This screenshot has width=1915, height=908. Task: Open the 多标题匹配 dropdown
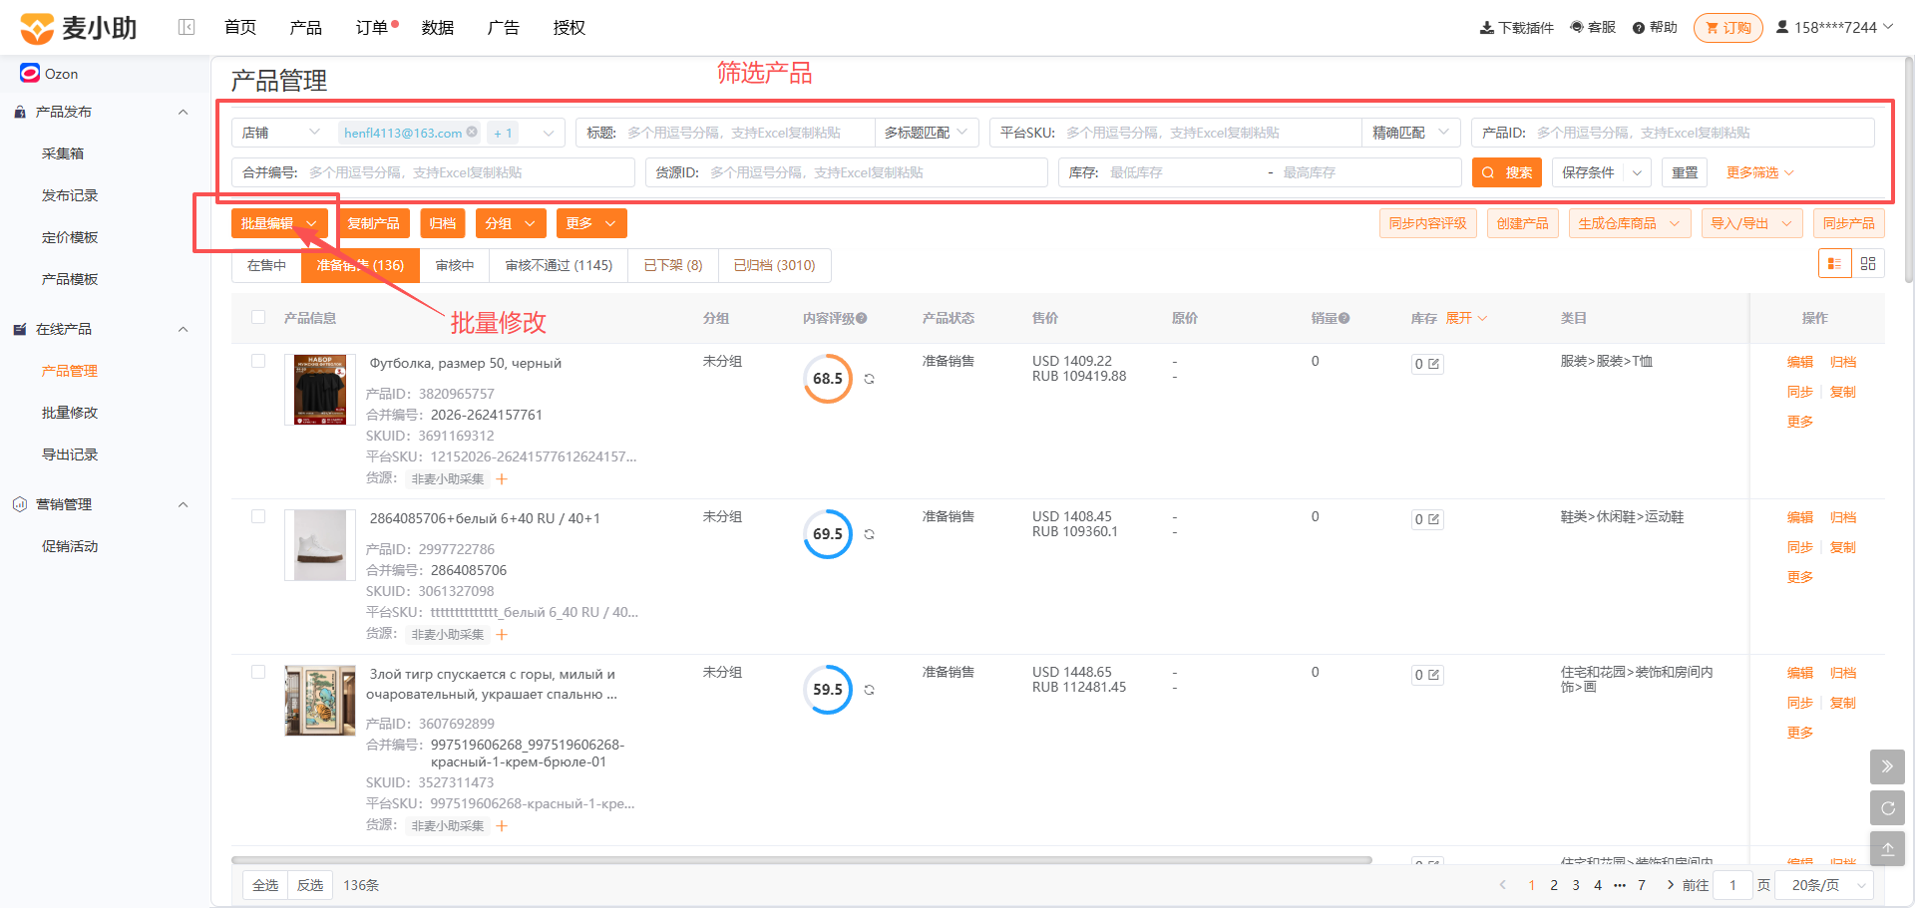(926, 133)
